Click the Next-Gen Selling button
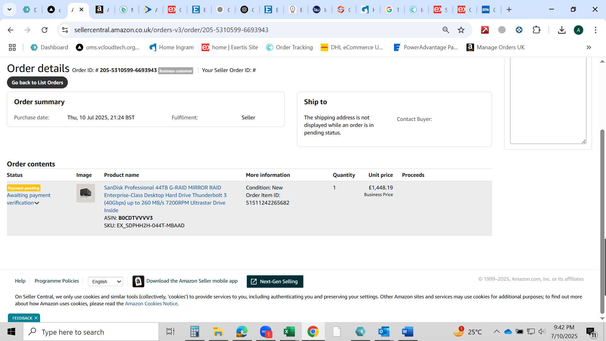606x341 pixels. click(x=275, y=281)
